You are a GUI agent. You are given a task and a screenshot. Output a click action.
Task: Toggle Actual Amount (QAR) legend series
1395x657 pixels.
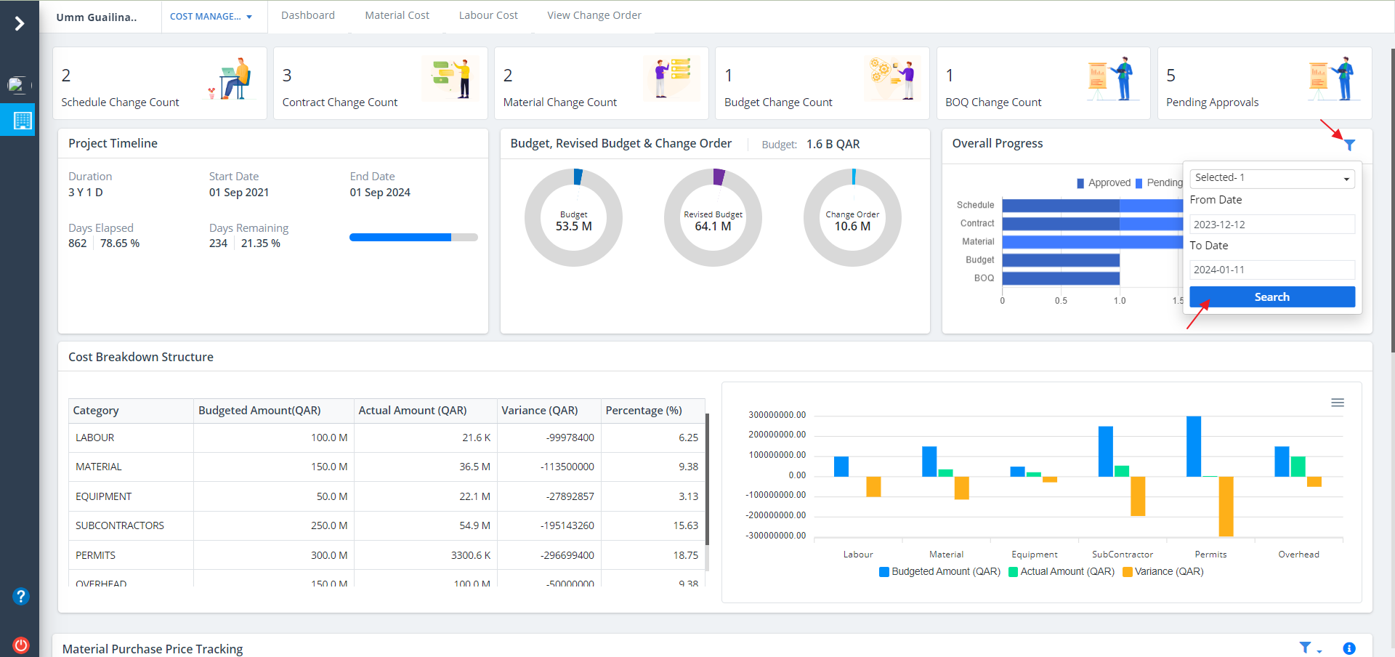(1062, 572)
